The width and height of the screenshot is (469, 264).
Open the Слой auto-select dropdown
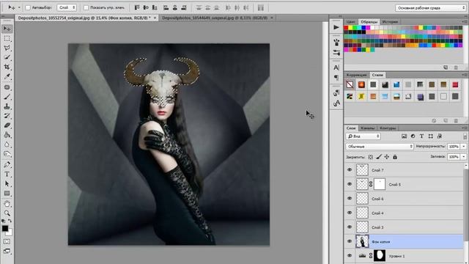[67, 7]
